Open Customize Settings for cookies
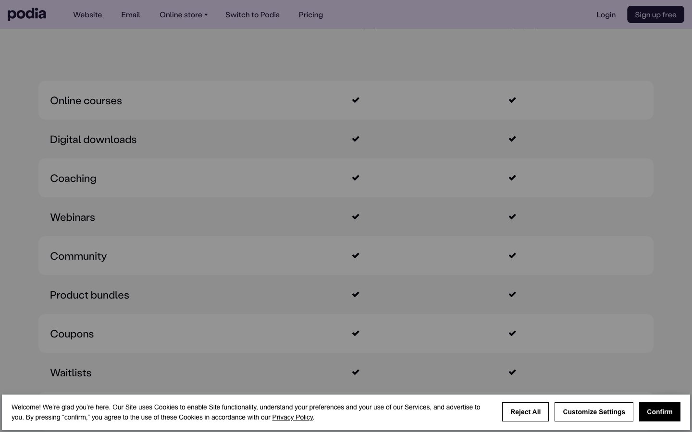Viewport: 692px width, 432px height. [594, 412]
